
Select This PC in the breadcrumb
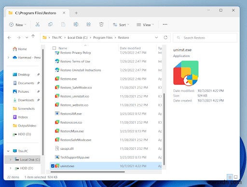(x=57, y=38)
